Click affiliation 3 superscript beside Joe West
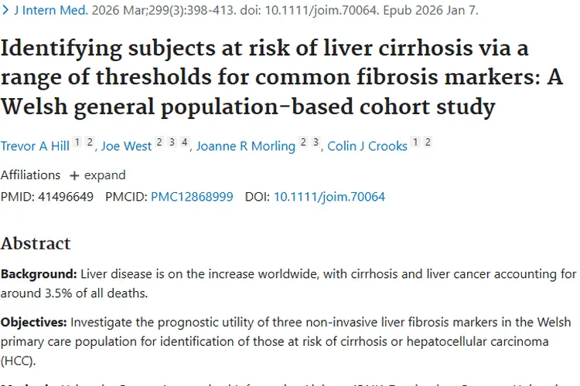This screenshot has height=386, width=580. pyautogui.click(x=172, y=142)
